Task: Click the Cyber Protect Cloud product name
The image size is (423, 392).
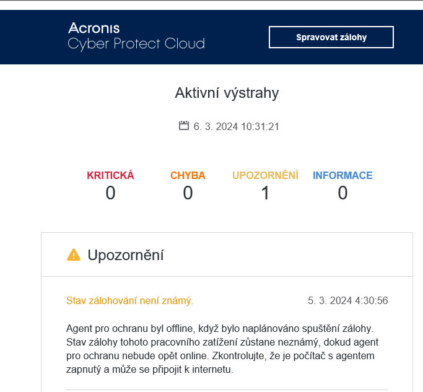Action: (x=136, y=44)
